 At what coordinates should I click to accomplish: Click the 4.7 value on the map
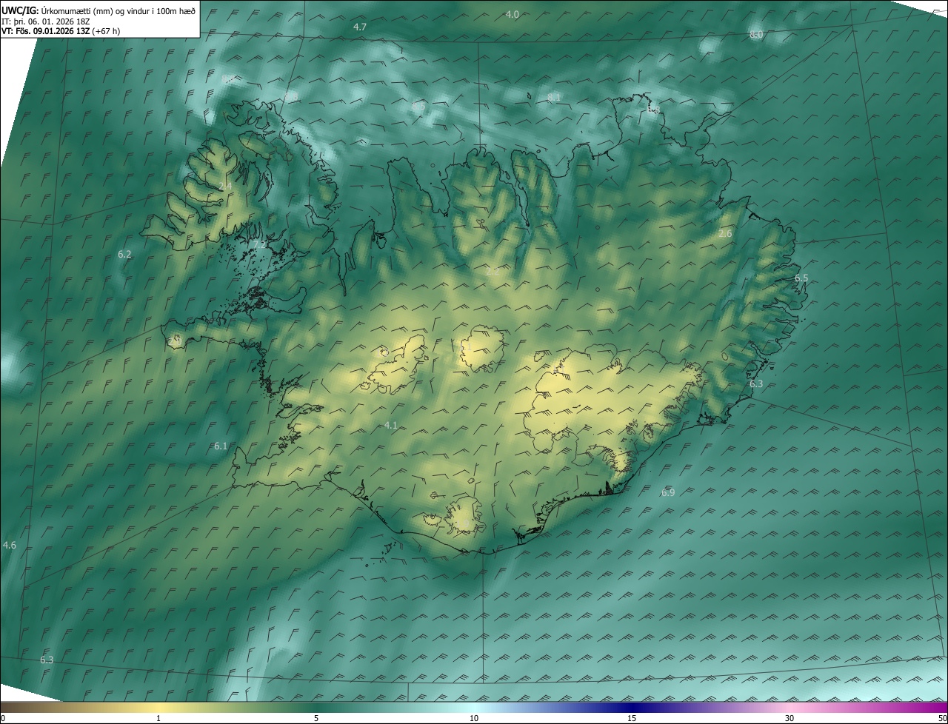click(x=360, y=27)
